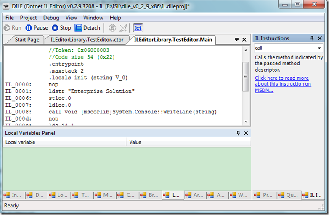Switch to the ILEditorLibrary.TestEditor..ctor tab

click(87, 40)
